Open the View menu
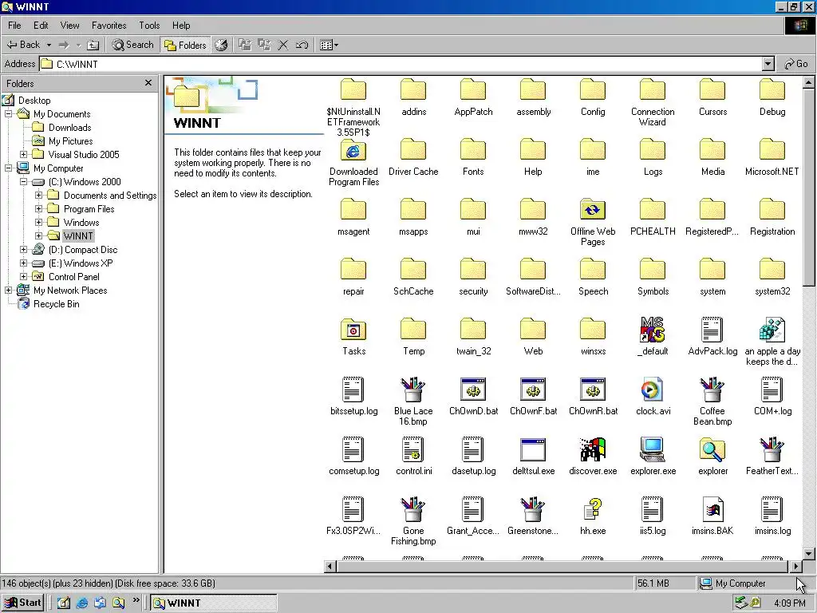 [x=70, y=25]
